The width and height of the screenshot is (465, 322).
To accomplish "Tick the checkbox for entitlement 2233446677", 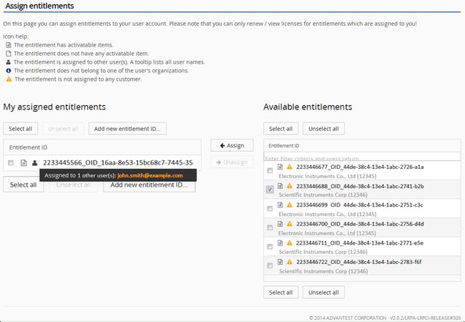I will [x=269, y=170].
